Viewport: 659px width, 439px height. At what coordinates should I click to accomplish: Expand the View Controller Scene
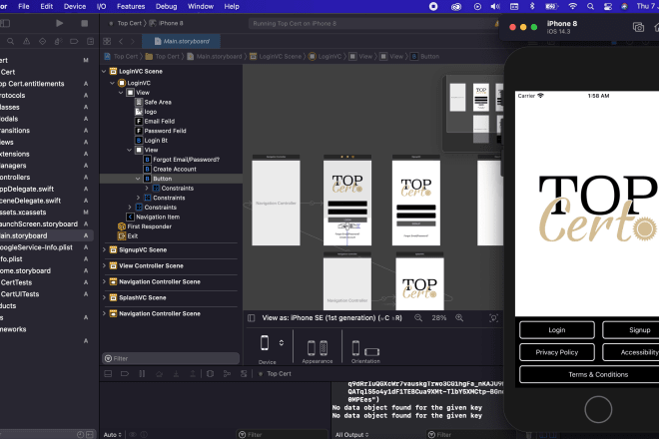tap(104, 265)
